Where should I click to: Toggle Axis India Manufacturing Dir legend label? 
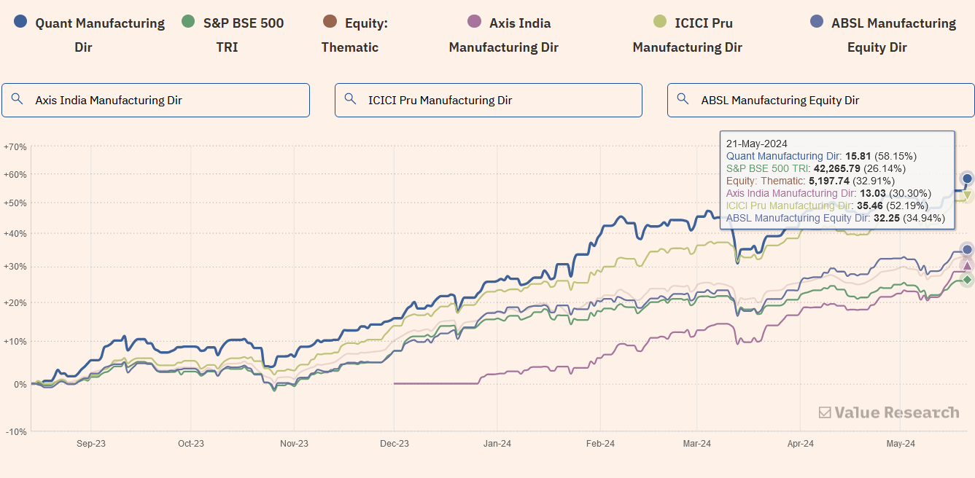point(519,23)
